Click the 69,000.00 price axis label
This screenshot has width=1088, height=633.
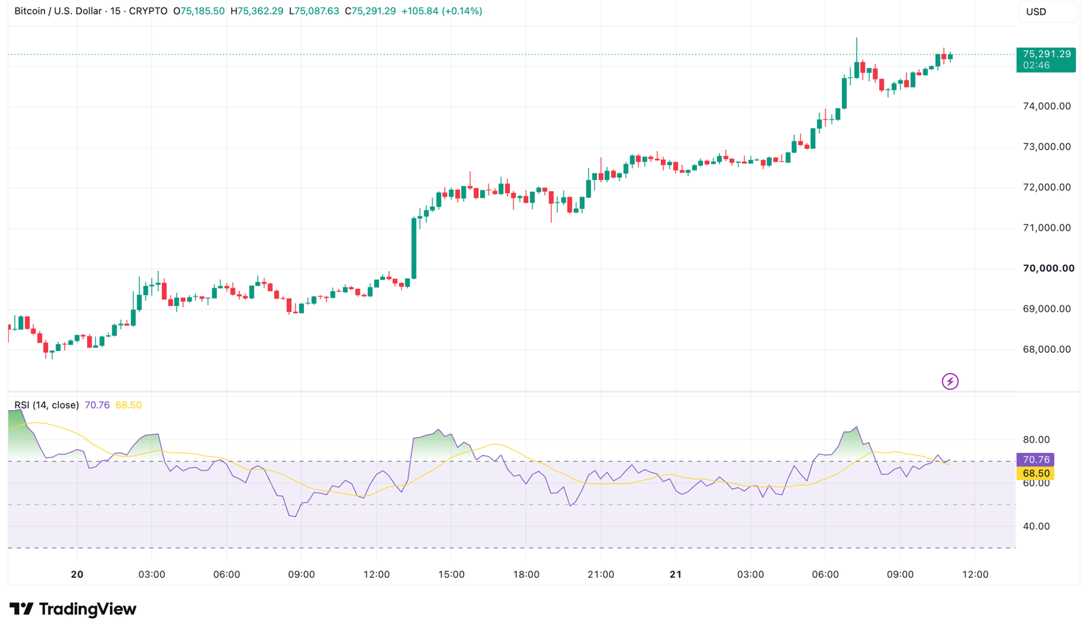coord(1047,309)
